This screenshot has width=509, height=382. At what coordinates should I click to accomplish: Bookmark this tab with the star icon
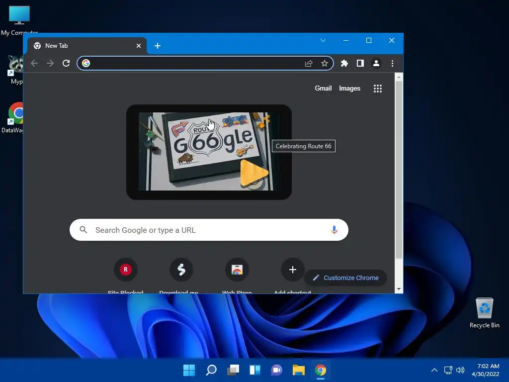point(324,63)
